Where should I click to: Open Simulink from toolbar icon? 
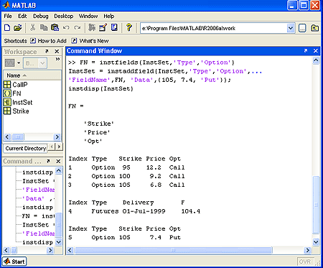(x=92, y=28)
